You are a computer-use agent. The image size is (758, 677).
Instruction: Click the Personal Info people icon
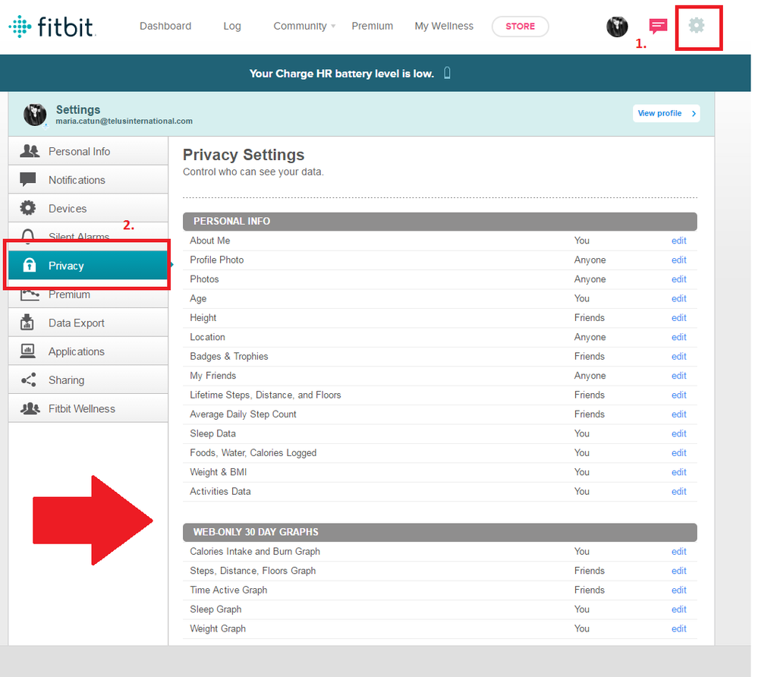pyautogui.click(x=30, y=151)
